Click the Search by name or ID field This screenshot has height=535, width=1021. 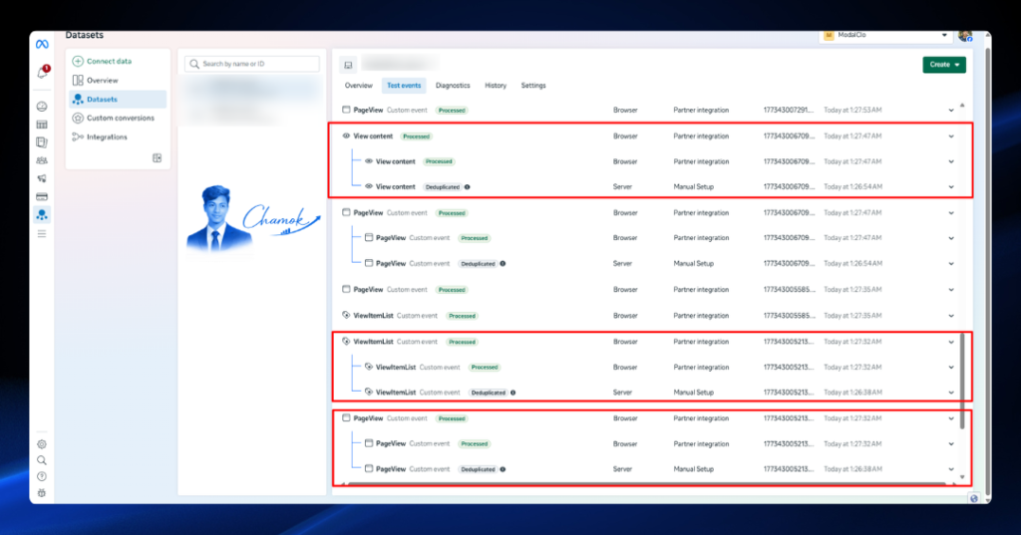click(252, 64)
